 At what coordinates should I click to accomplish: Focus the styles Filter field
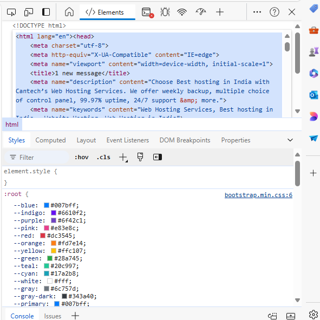[x=37, y=158]
